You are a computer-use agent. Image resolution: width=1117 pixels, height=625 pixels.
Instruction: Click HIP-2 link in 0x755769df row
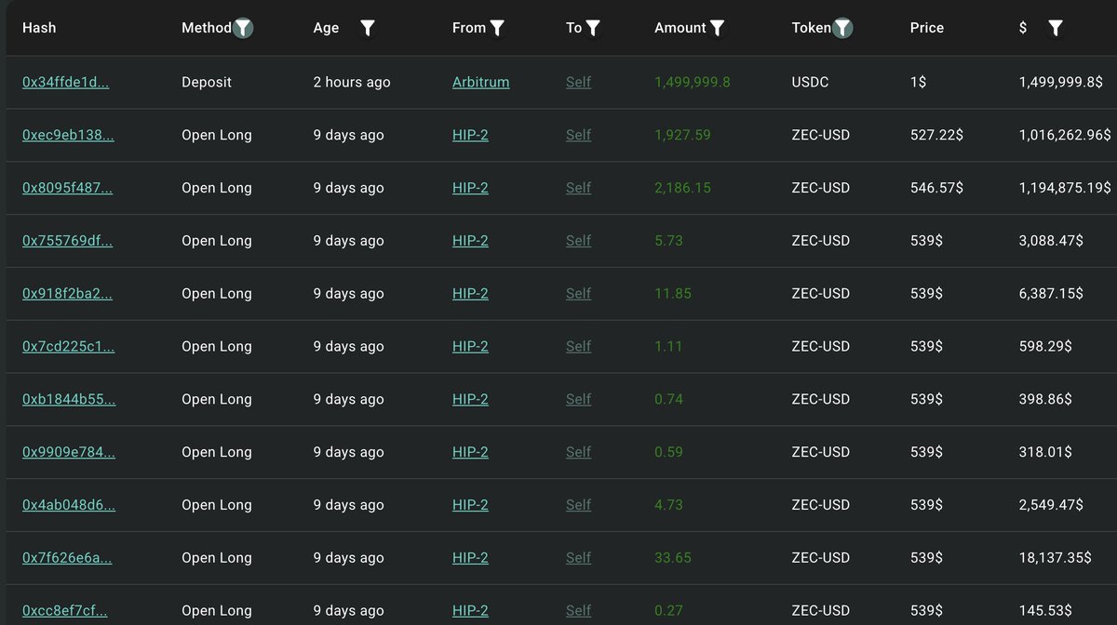click(470, 241)
